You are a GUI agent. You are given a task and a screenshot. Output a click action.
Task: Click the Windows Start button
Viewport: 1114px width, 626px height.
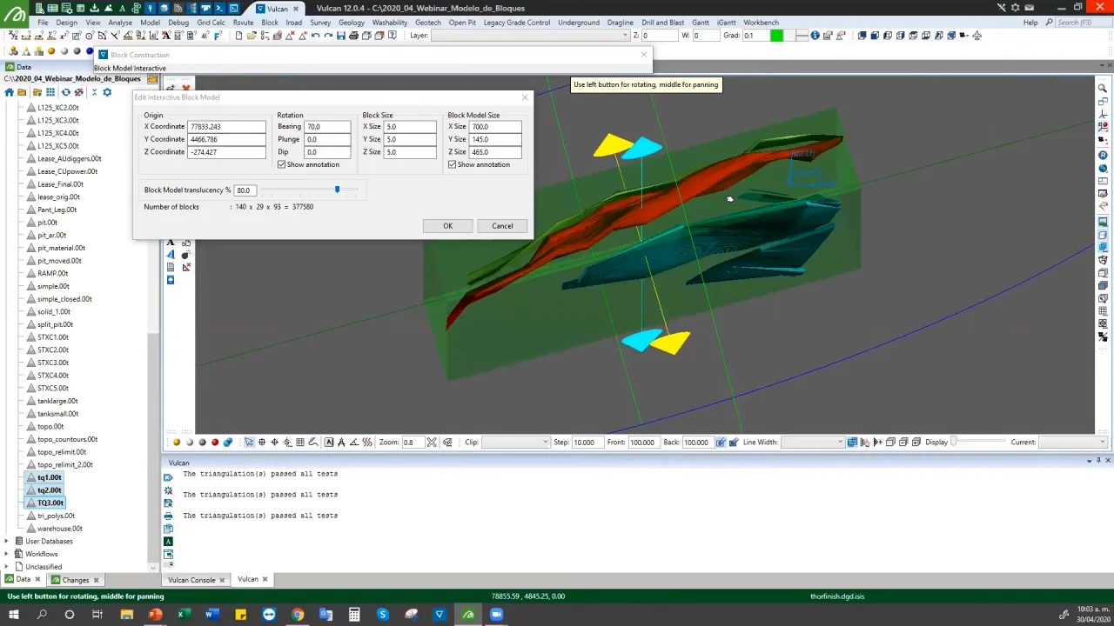click(x=14, y=615)
